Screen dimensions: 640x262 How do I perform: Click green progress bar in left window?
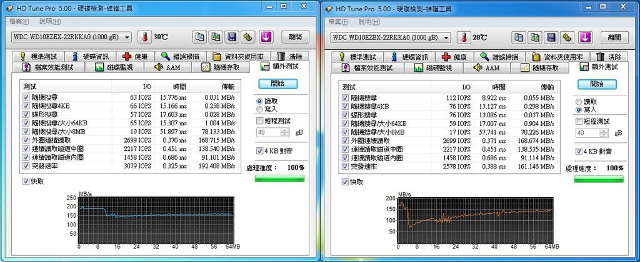279,178
